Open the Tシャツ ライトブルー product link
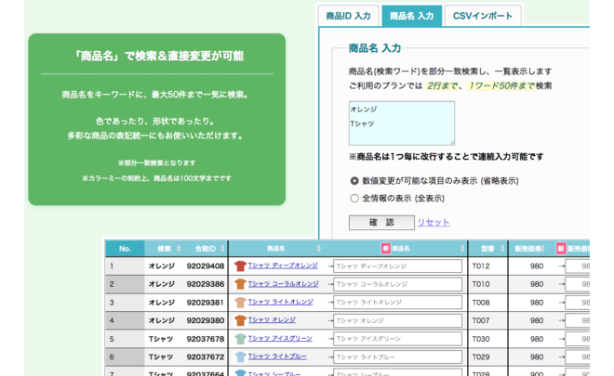This screenshot has height=376, width=614. pyautogui.click(x=277, y=357)
